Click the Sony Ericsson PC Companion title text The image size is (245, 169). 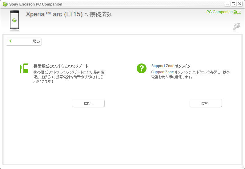(x=36, y=4)
